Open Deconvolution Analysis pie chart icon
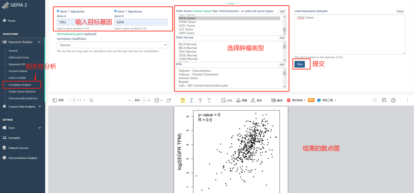Viewport: 414px width, 193px height. click(5, 158)
